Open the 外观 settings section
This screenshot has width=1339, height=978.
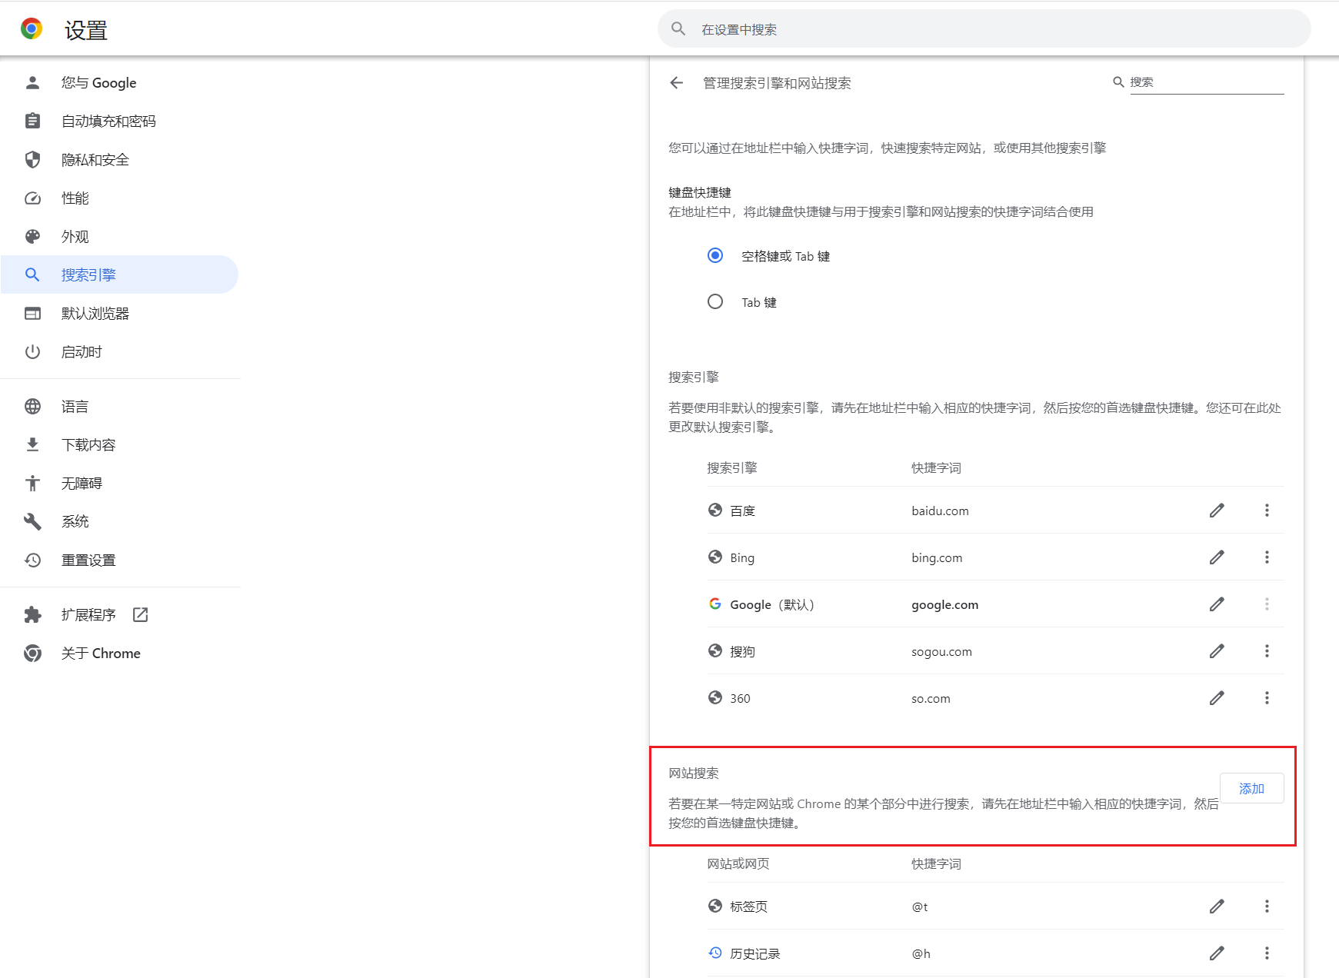120,237
